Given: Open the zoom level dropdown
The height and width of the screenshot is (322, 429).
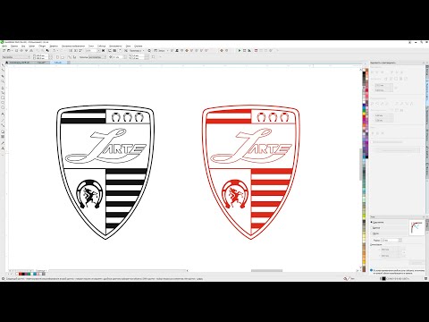Looking at the screenshot, I should click(x=92, y=51).
